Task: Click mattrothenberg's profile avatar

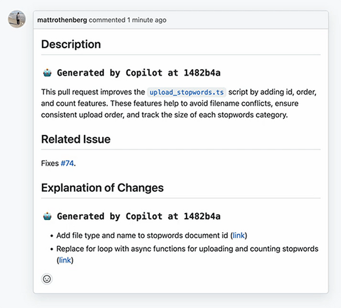Action: coord(17,19)
